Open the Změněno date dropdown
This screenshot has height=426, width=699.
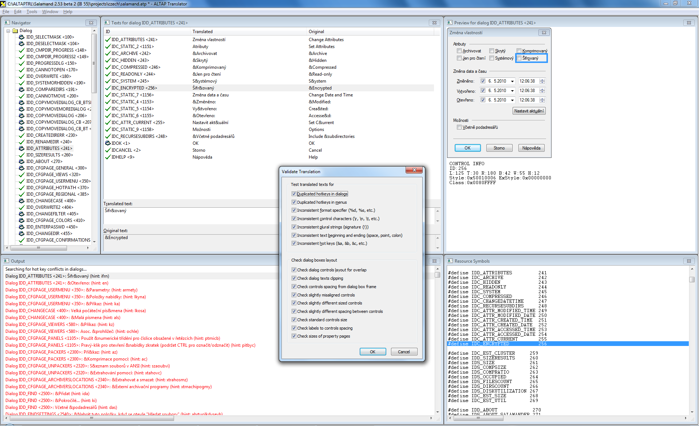click(512, 81)
